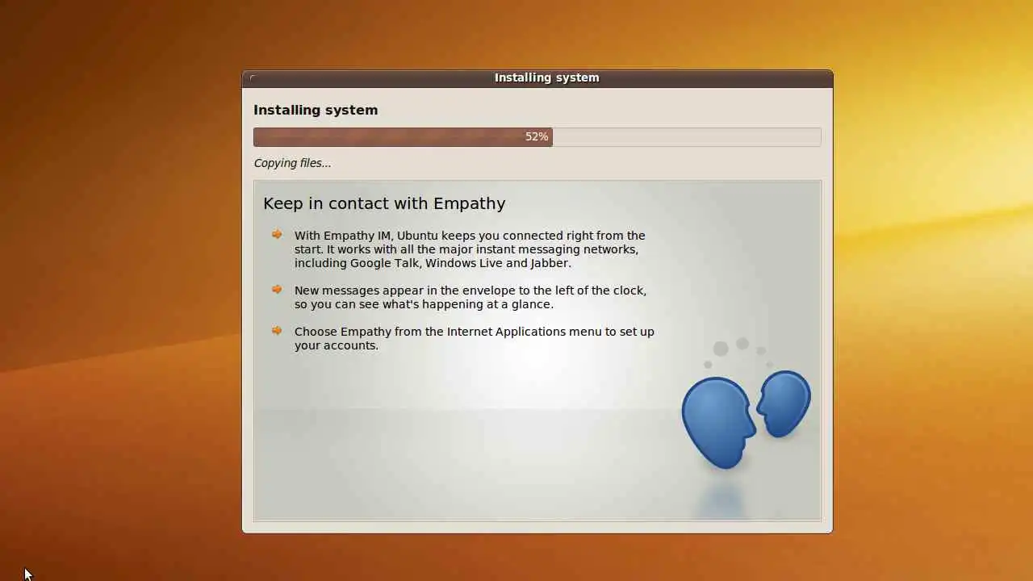
Task: Click the paragraph mentioning Google Talk and Jabber
Action: tap(470, 249)
